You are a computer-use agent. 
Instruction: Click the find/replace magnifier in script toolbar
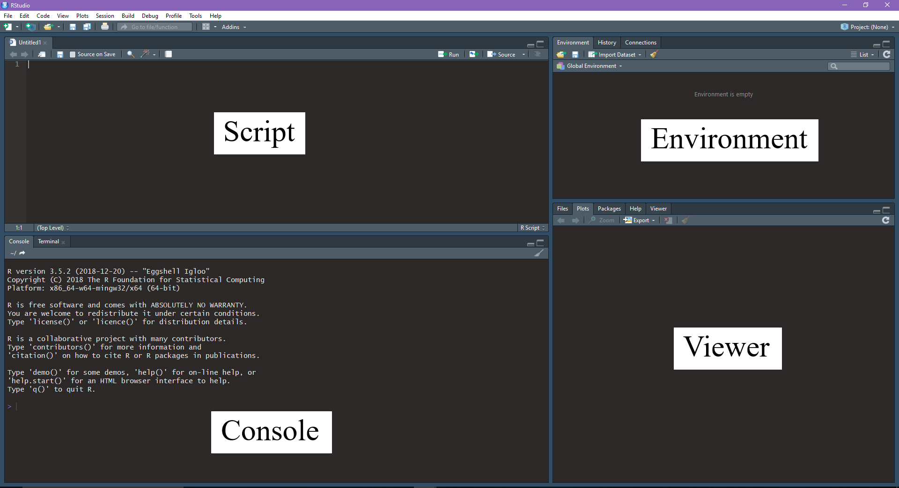[131, 54]
